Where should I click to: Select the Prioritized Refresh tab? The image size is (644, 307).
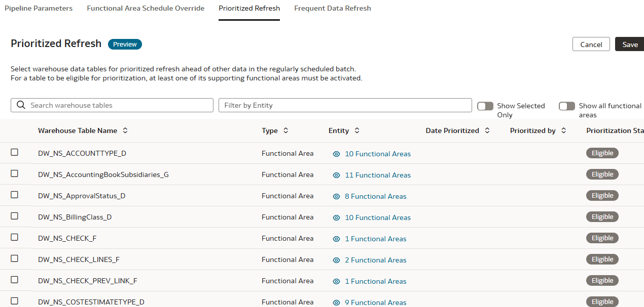point(249,8)
